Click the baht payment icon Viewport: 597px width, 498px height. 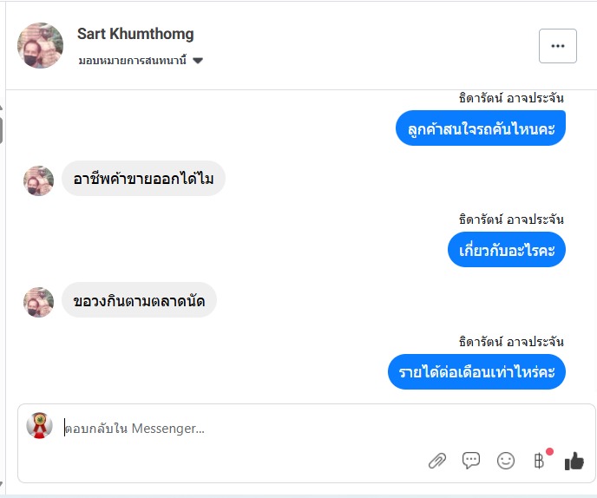[x=539, y=461]
